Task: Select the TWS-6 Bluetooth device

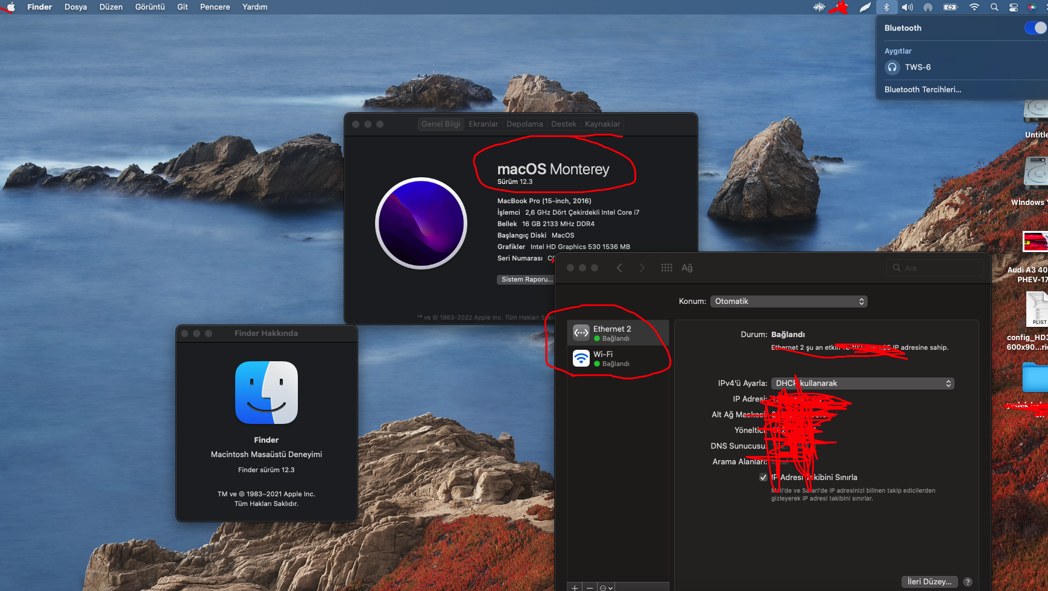Action: pyautogui.click(x=962, y=68)
